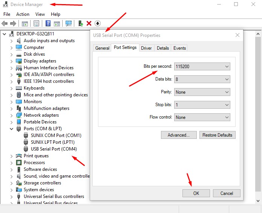262x213 pixels.
Task: Open the Stop bits dropdown
Action: [202, 105]
